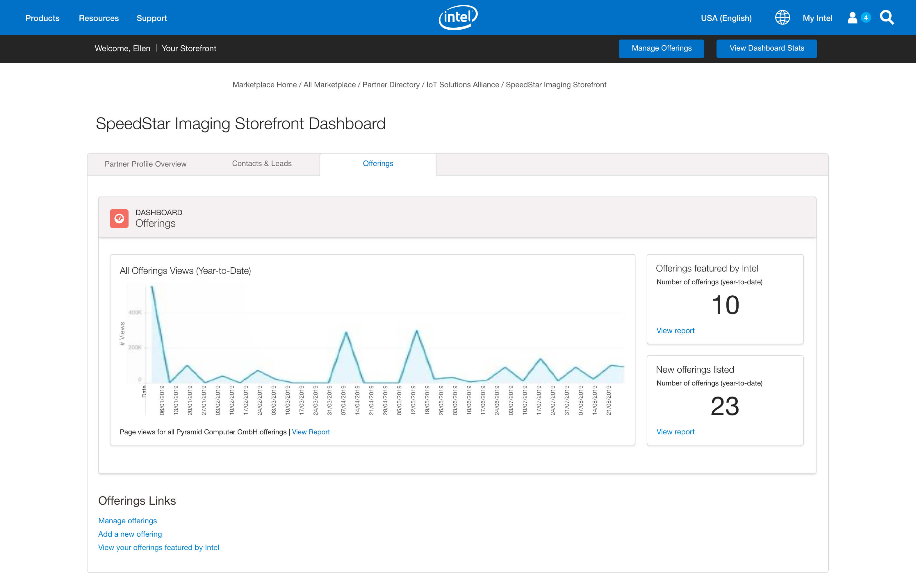Click the Intel logo in header
The width and height of the screenshot is (916, 573).
click(458, 17)
